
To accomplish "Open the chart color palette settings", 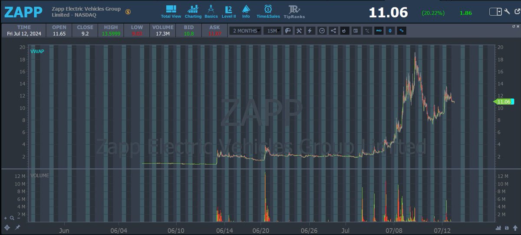I will tap(288, 30).
